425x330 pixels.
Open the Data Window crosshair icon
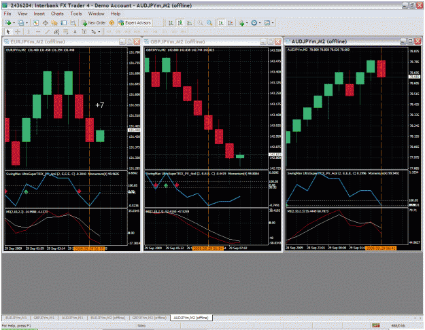pos(46,23)
